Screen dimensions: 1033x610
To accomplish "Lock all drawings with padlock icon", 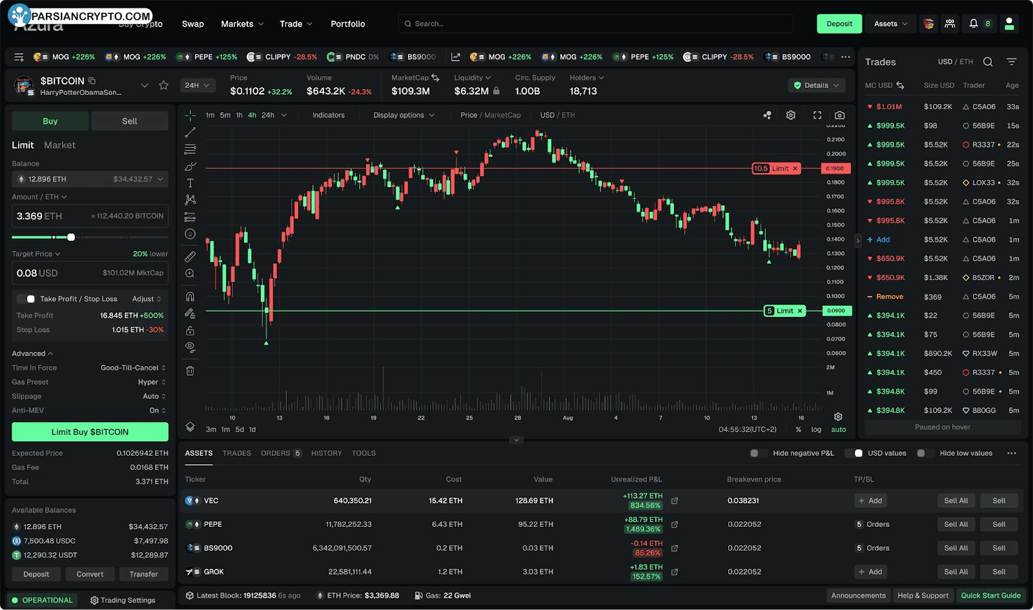I will pos(190,330).
